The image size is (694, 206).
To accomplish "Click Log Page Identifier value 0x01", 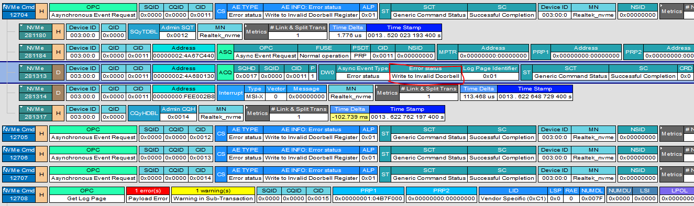I will pyautogui.click(x=490, y=76).
